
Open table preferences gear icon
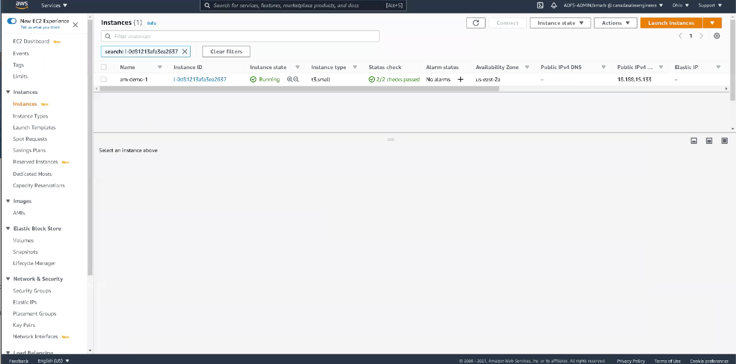(717, 36)
